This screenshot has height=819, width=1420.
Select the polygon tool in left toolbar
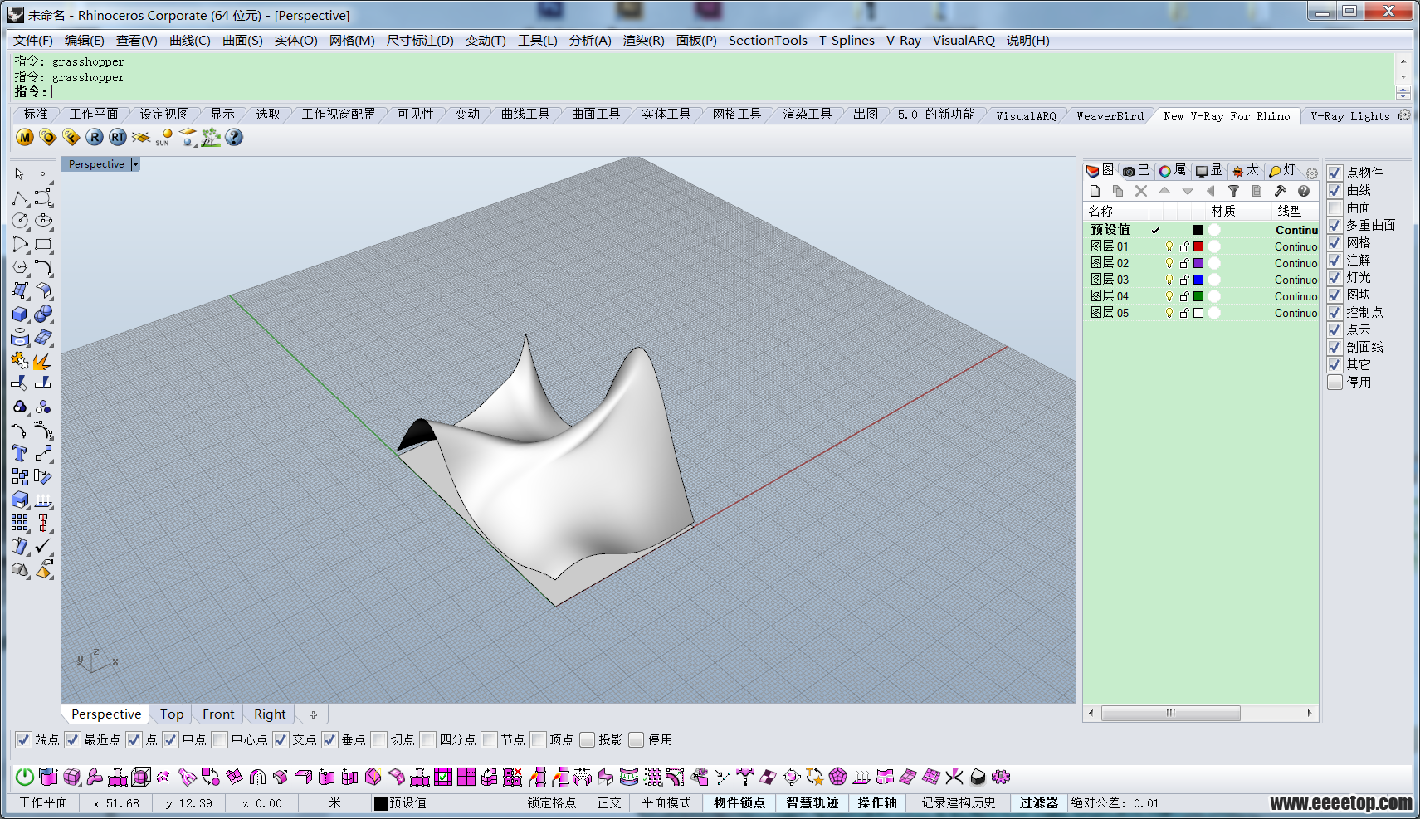[20, 268]
